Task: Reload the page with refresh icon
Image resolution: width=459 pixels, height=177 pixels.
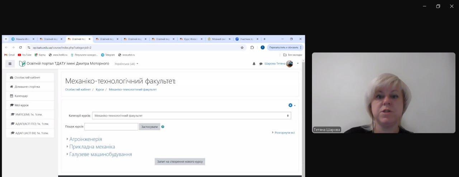Action: click(20, 47)
